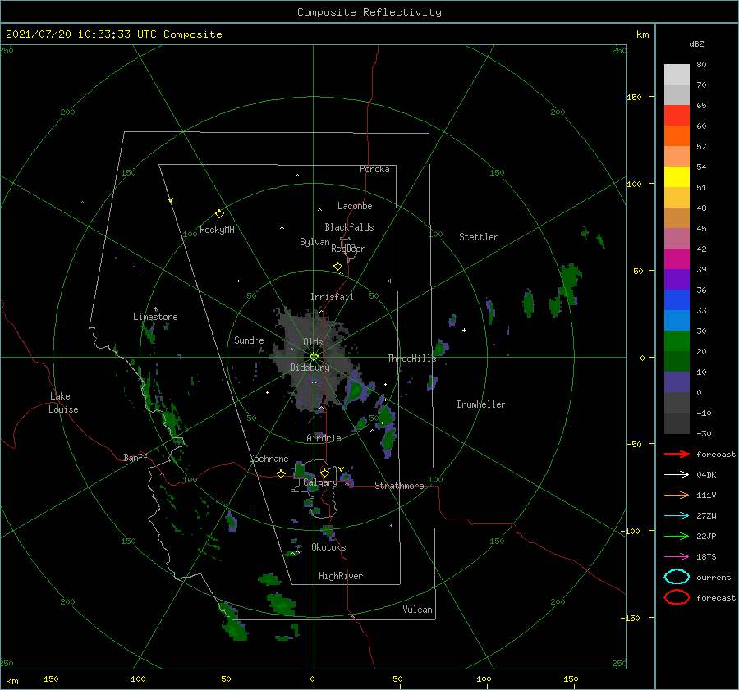Click the Drumheller town label
The image size is (739, 690).
(481, 404)
